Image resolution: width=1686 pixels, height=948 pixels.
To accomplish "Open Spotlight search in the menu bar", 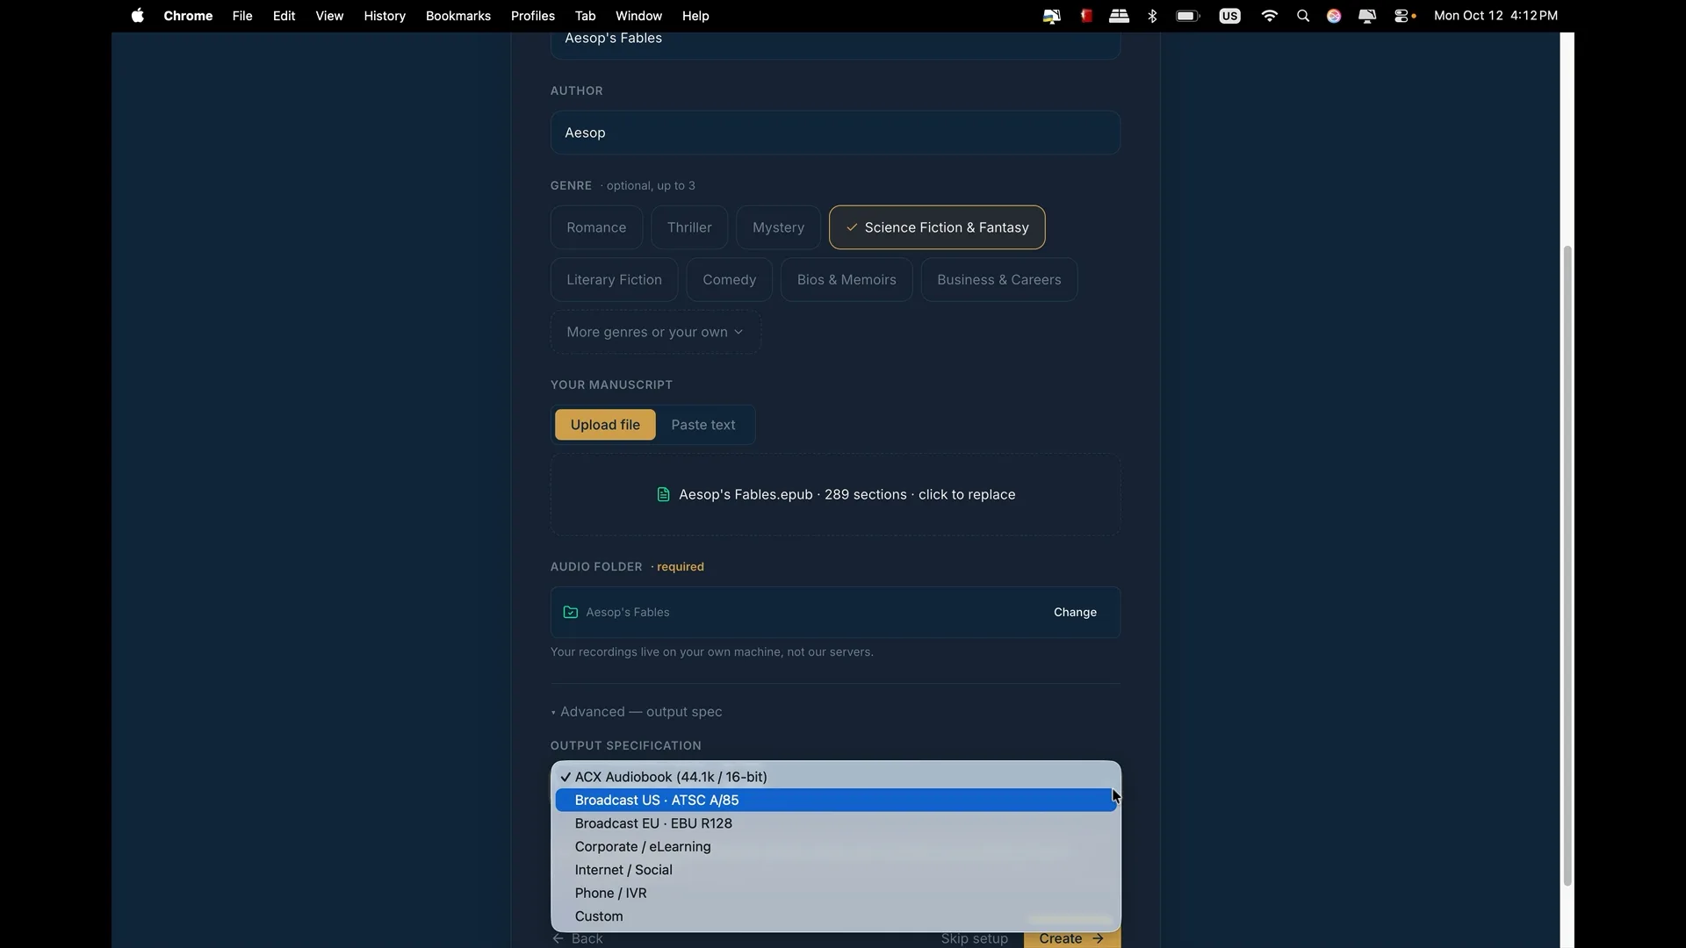I will click(1303, 16).
